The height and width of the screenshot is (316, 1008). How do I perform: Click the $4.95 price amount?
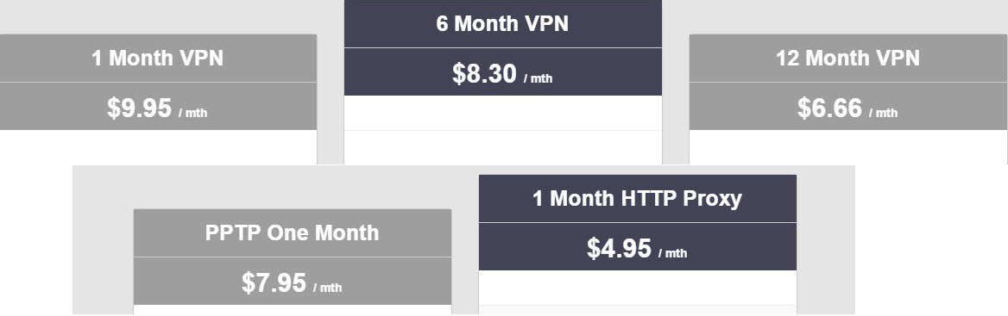coord(619,248)
